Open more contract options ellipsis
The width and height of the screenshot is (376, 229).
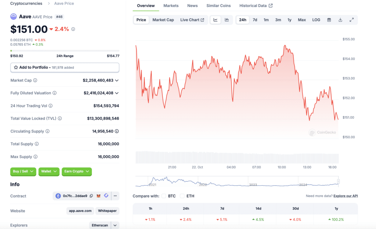[115, 196]
